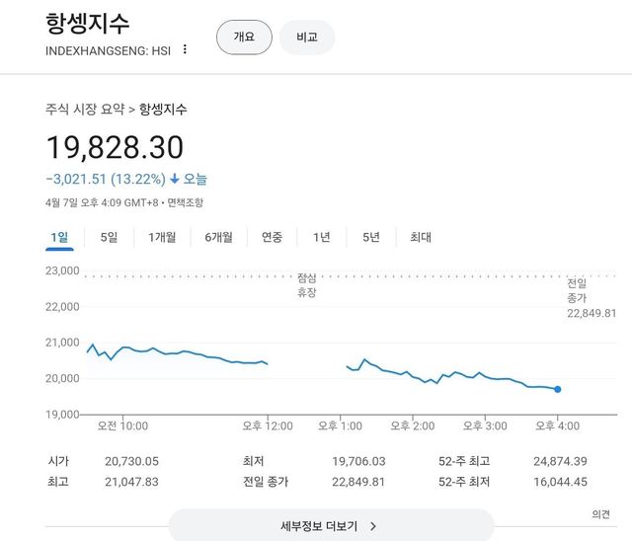This screenshot has width=632, height=541.
Task: Open the 의견 feedback link
Action: pos(601,514)
